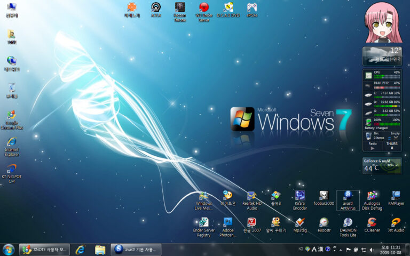Select the Network desktop icon
The image size is (410, 256).
point(12,64)
